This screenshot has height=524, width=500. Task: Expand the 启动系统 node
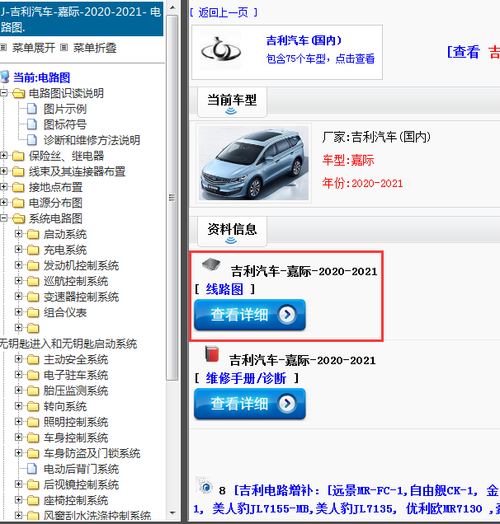point(19,234)
